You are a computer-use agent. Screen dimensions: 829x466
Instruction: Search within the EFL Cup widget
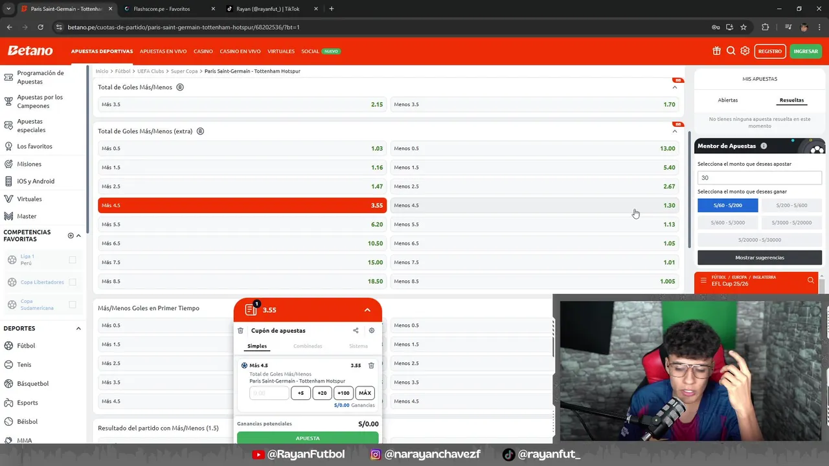pyautogui.click(x=810, y=281)
